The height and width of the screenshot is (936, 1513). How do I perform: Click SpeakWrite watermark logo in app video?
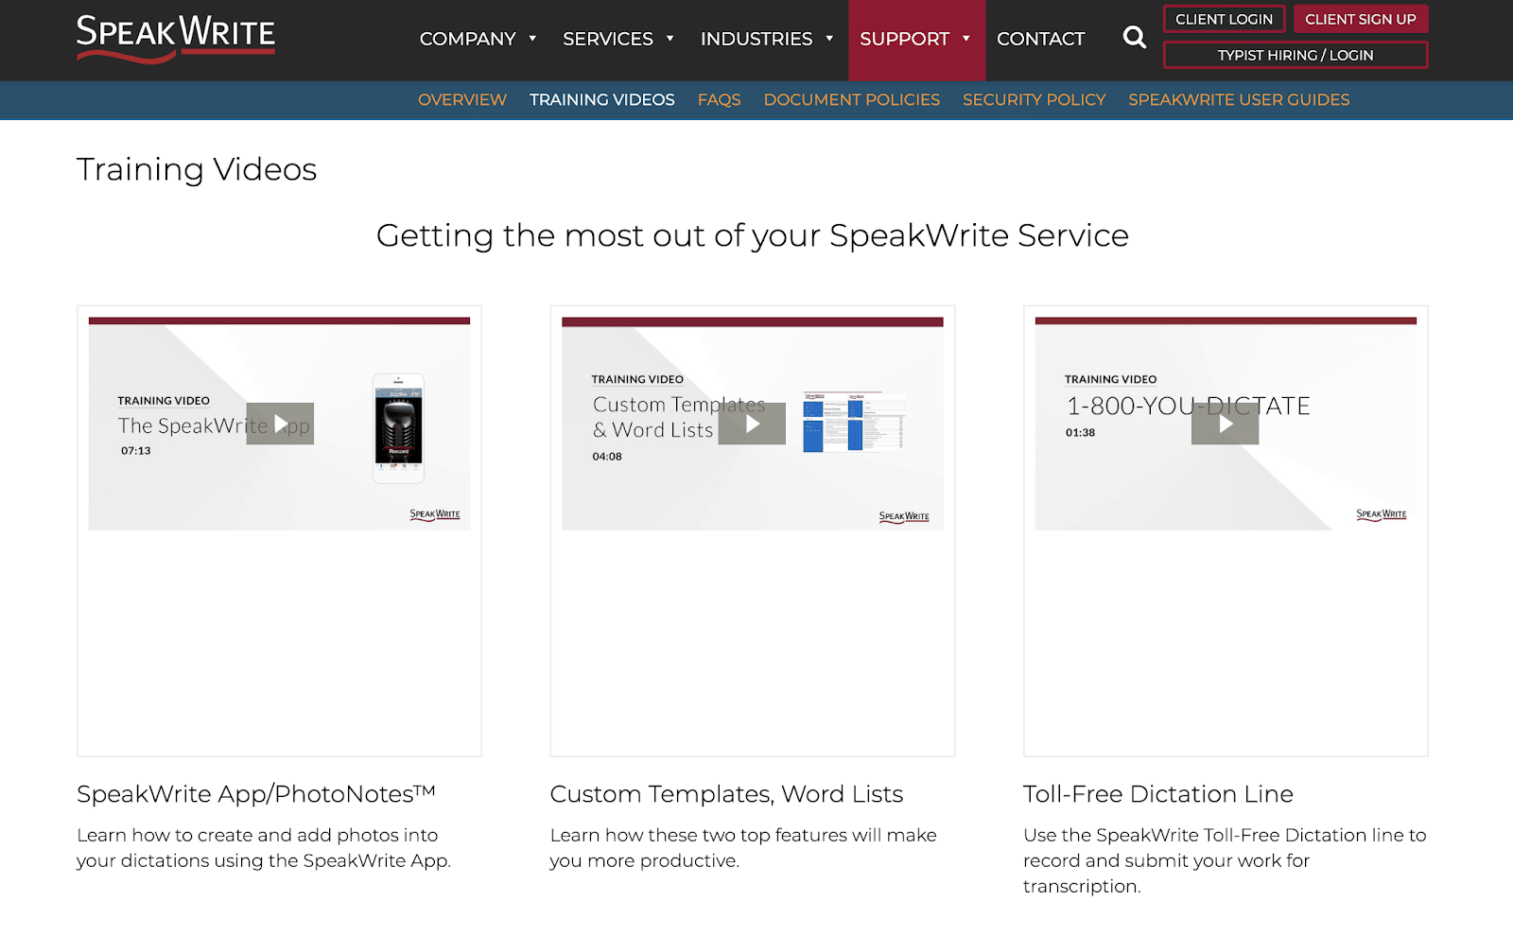[x=435, y=515]
